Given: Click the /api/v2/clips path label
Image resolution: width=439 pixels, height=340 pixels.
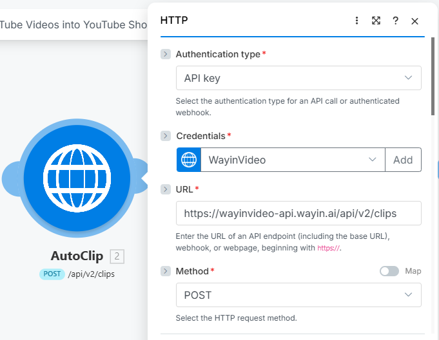Looking at the screenshot, I should tap(92, 274).
